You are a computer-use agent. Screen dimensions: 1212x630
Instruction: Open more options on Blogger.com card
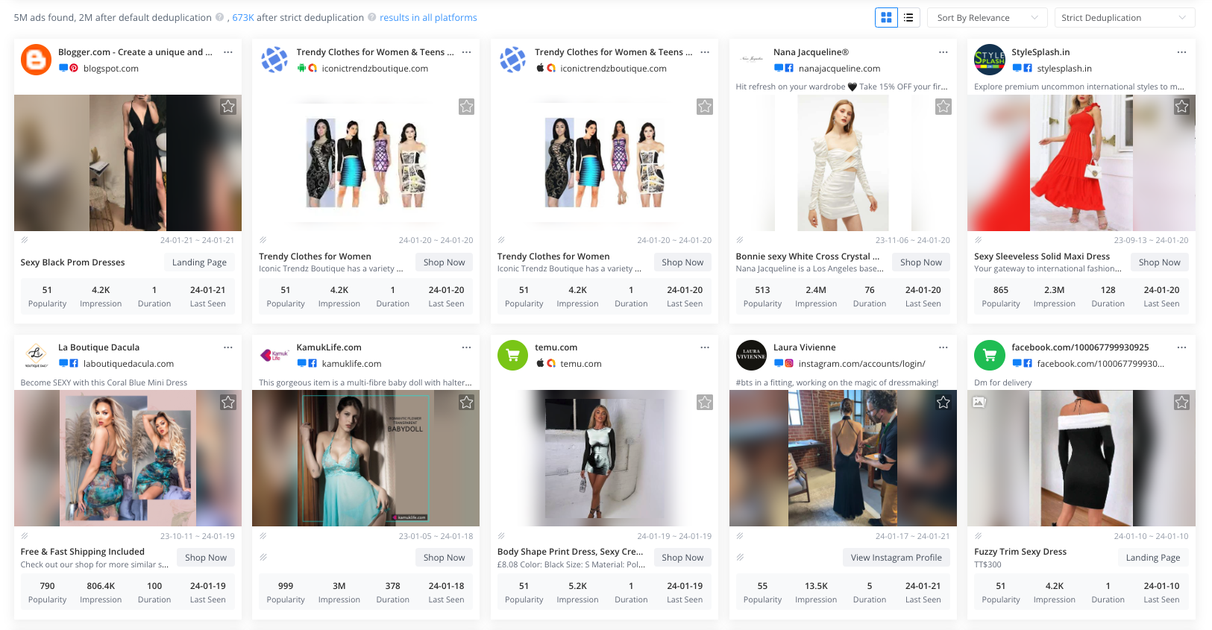click(228, 52)
